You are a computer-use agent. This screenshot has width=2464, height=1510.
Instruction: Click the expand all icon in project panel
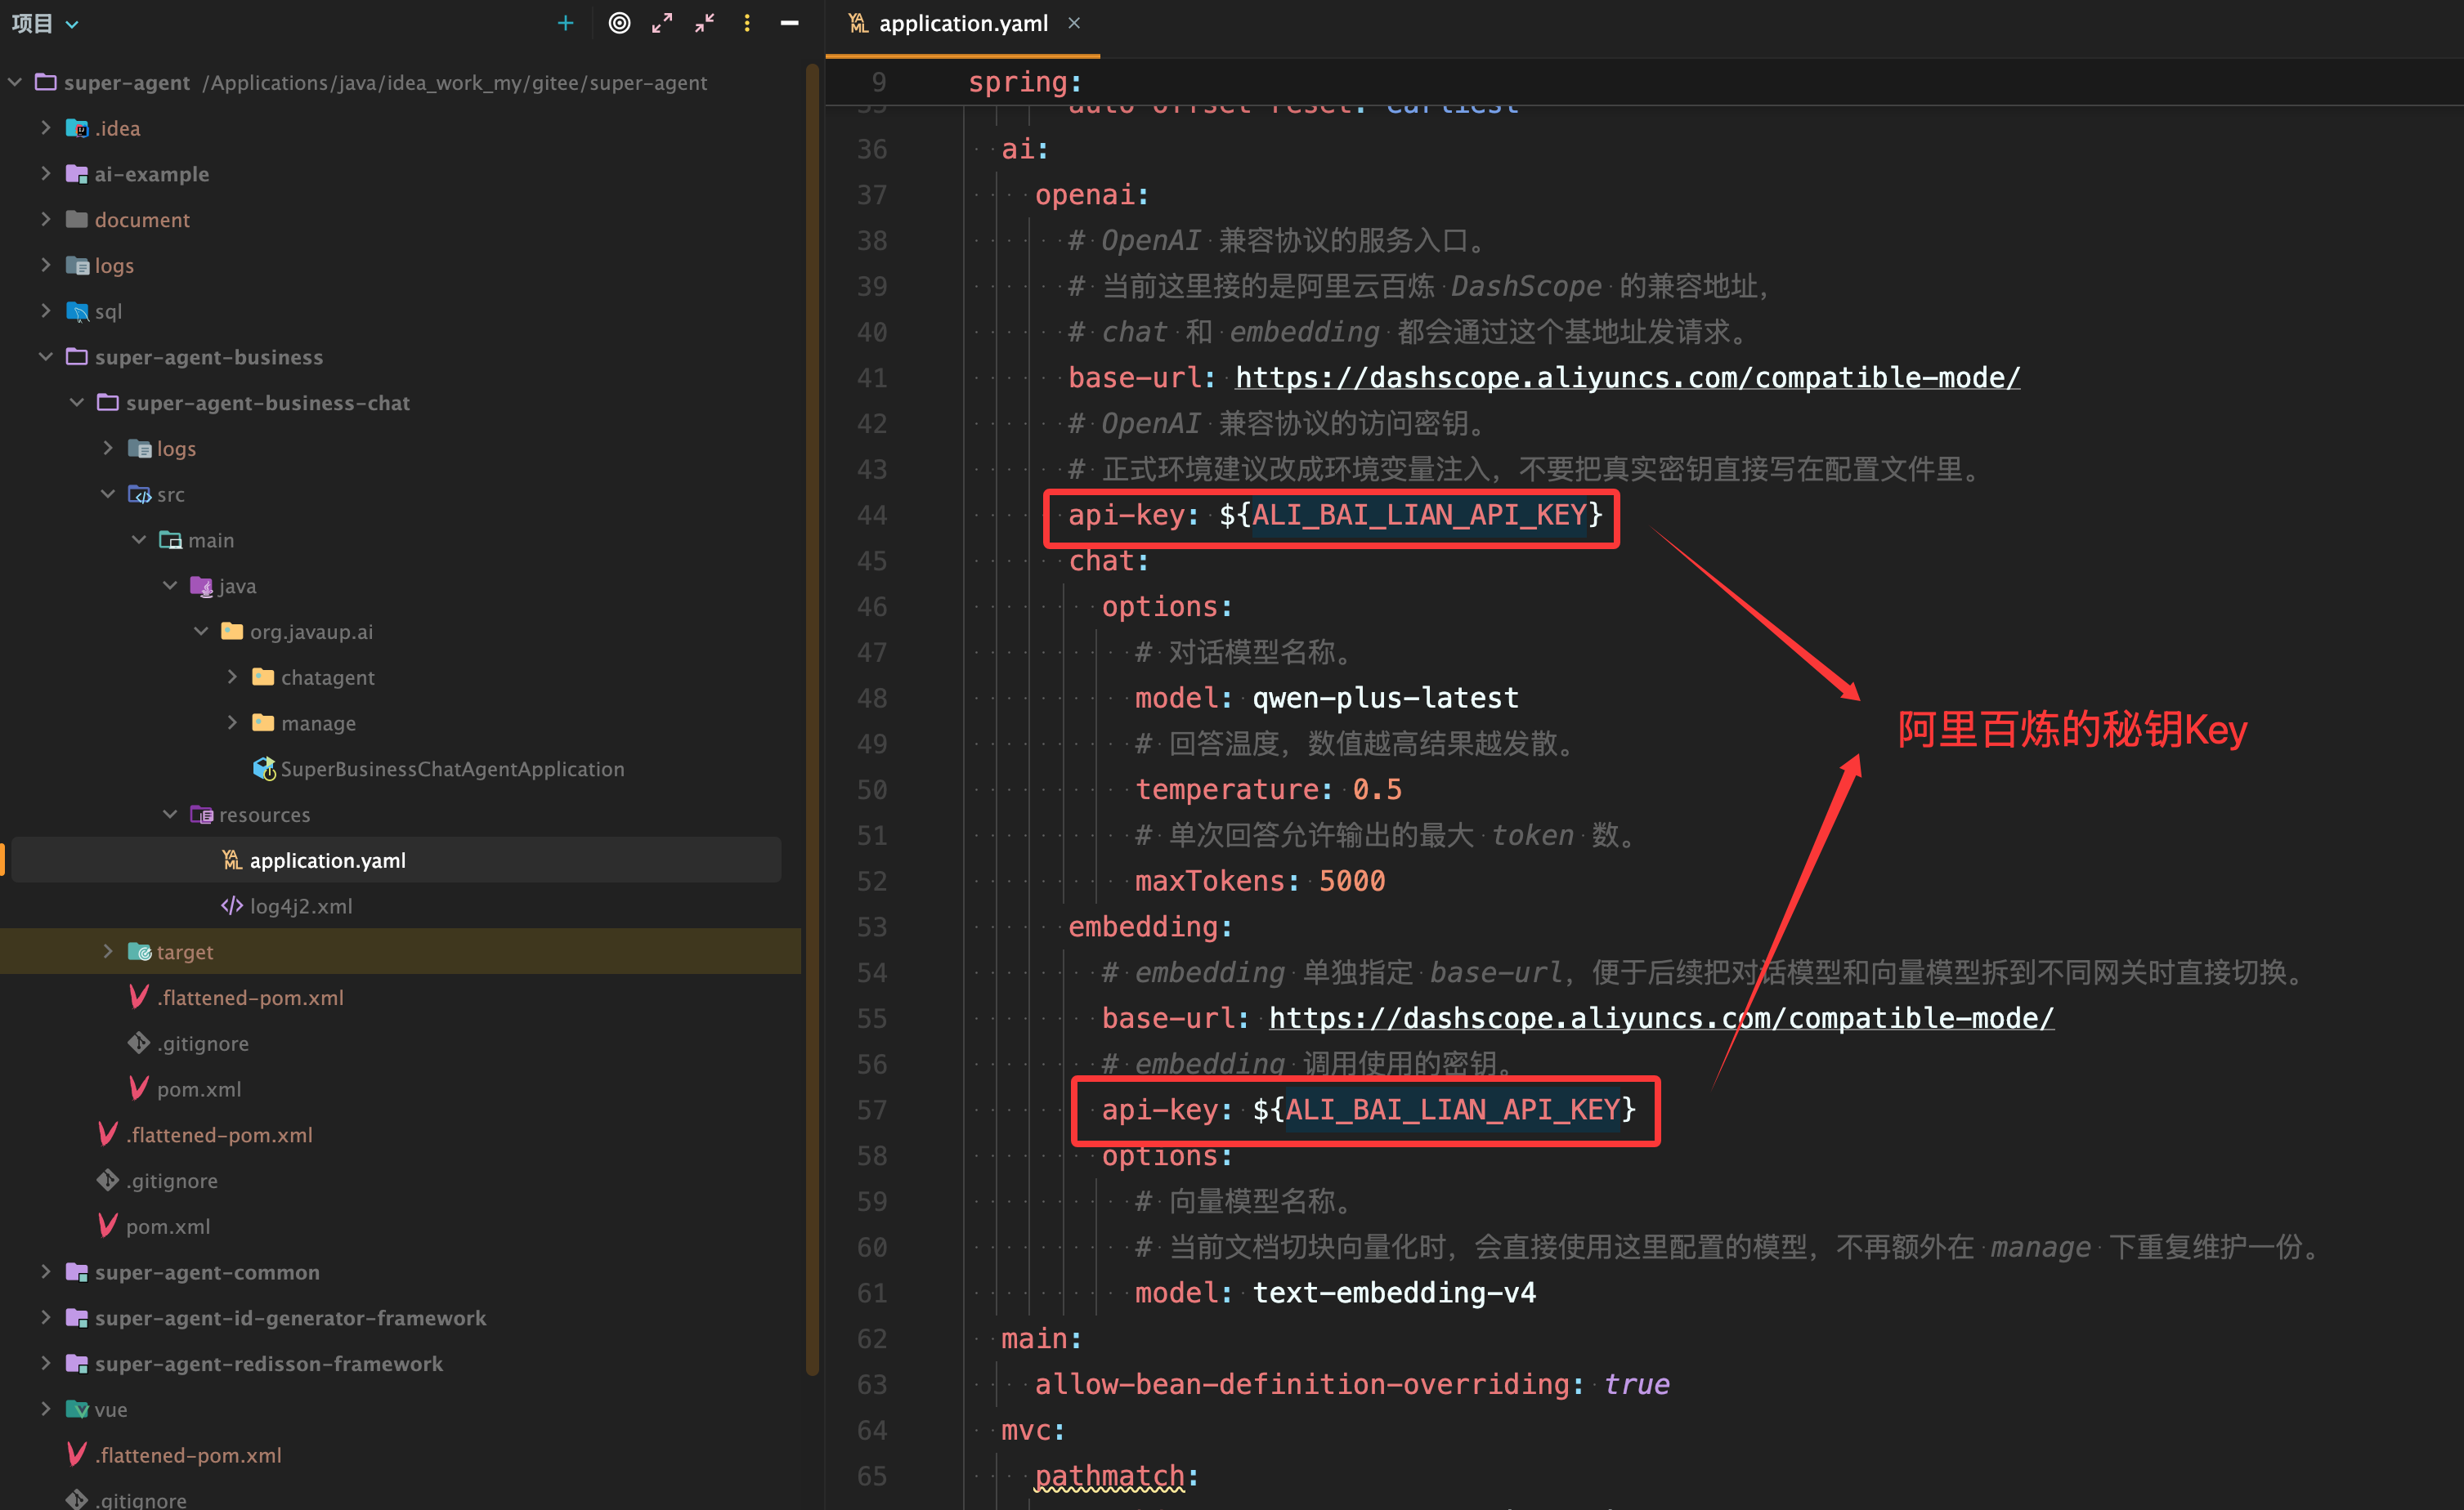(x=662, y=23)
